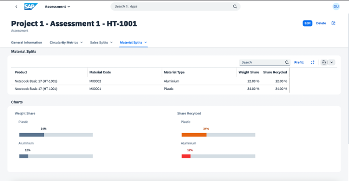Switch to the Sales Splits tab
This screenshot has height=181, width=349.
(x=99, y=42)
